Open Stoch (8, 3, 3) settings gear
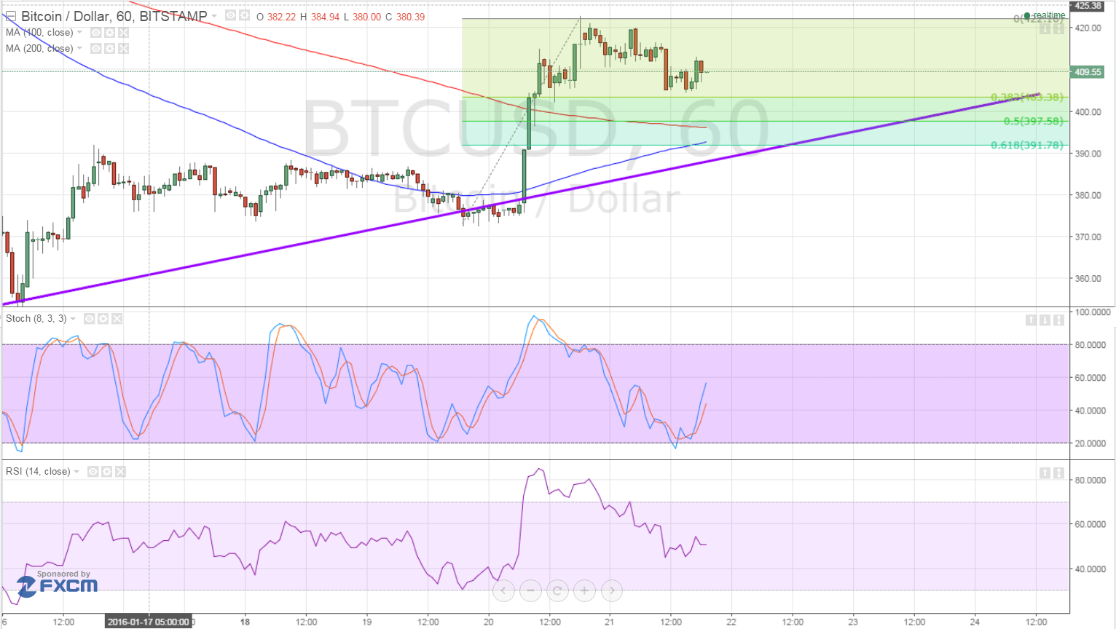The image size is (1116, 629). point(103,319)
